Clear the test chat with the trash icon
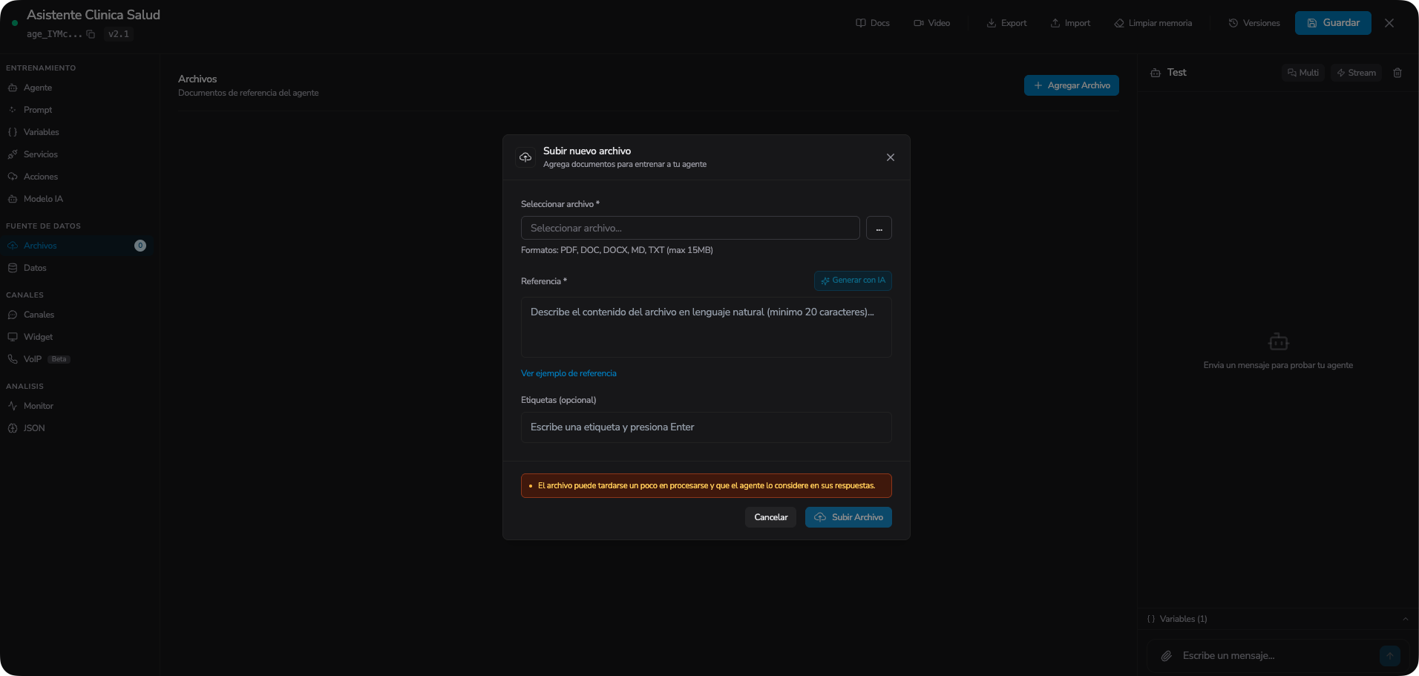This screenshot has height=676, width=1419. tap(1397, 73)
